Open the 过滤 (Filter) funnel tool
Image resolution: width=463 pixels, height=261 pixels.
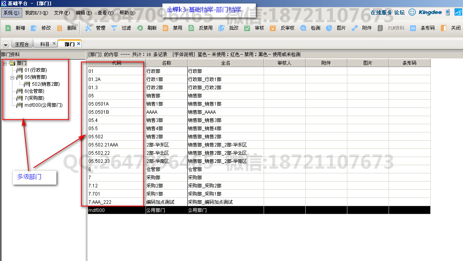[114, 28]
